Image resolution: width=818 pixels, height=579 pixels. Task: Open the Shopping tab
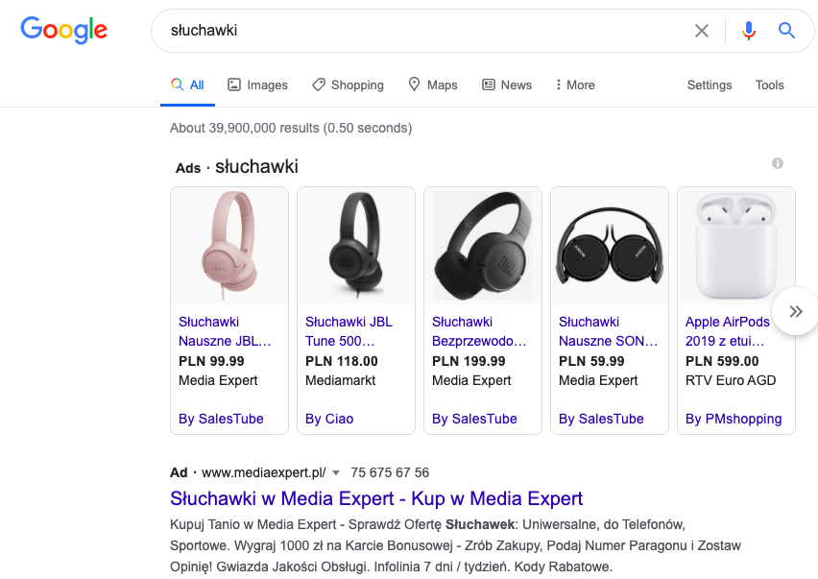348,85
